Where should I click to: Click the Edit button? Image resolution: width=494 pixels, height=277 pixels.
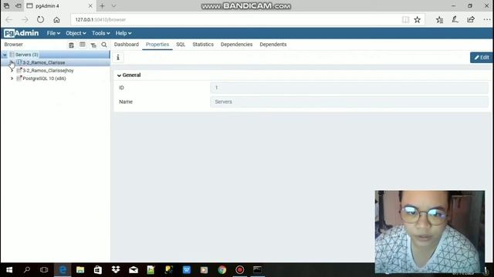pyautogui.click(x=482, y=58)
